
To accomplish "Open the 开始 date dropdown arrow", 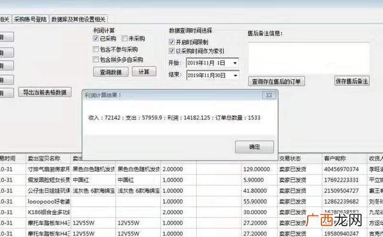I will [x=235, y=63].
